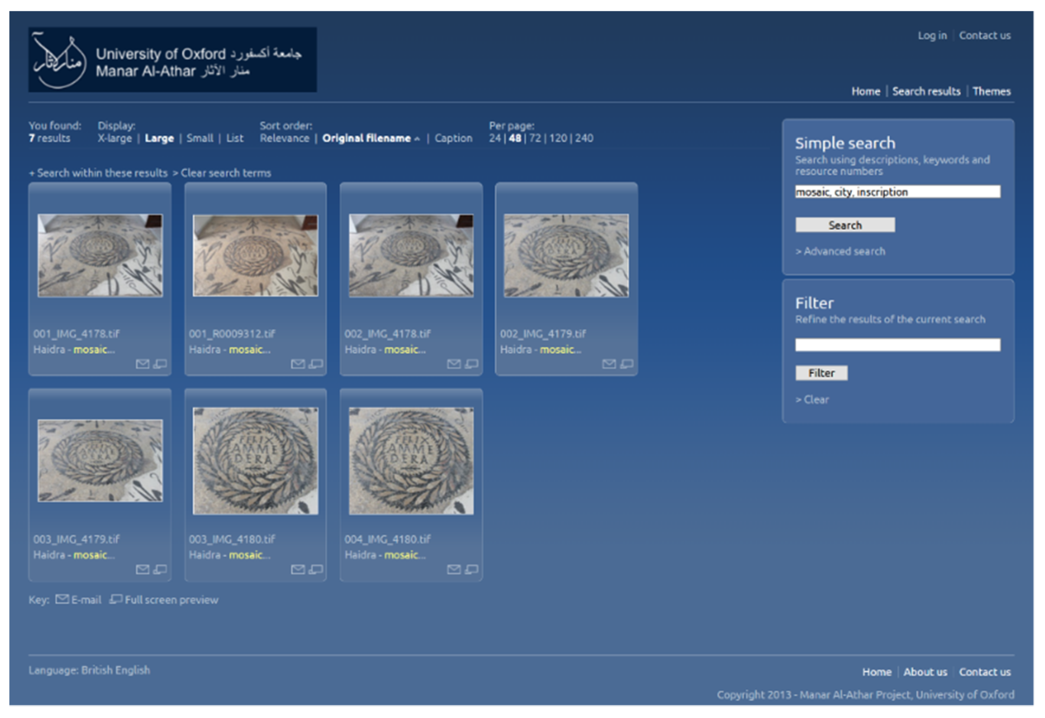Go to Themes in top navigation

pyautogui.click(x=991, y=92)
